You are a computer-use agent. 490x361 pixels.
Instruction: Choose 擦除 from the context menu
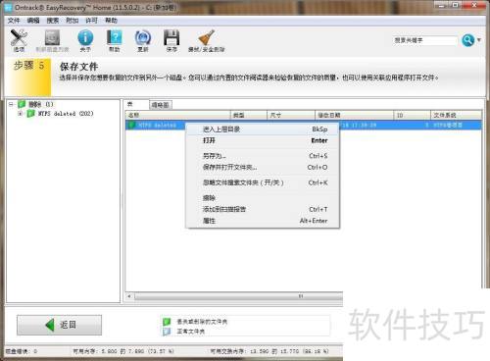pos(263,198)
